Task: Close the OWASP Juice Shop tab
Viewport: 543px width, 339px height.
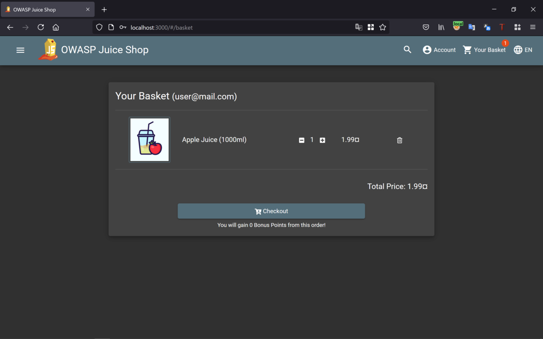Action: (x=88, y=9)
